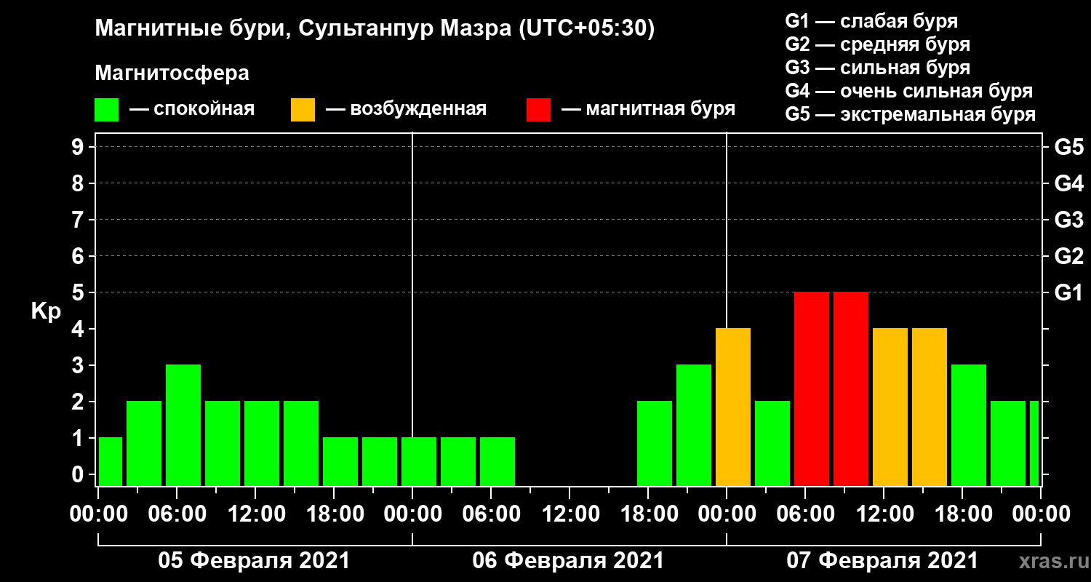Click 'G5 — экстремальная буря' legend line
1091x582 pixels.
(910, 114)
